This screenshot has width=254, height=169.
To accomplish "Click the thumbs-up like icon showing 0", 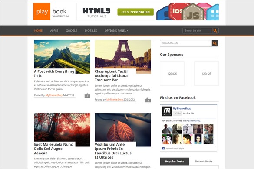I will pos(148,100).
